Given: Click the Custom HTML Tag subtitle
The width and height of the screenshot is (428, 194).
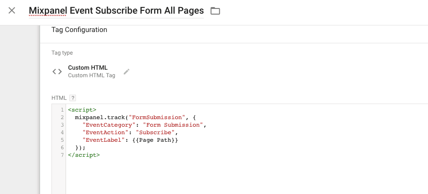Looking at the screenshot, I should pyautogui.click(x=92, y=75).
